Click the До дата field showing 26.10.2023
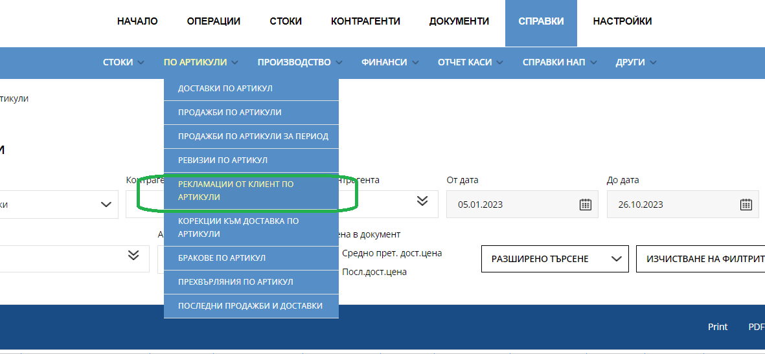 pos(683,205)
